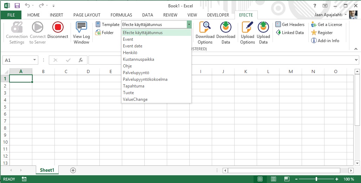The width and height of the screenshot is (361, 183).
Task: Open Customize Quick Access Toolbar dropdown
Action: pos(54,6)
